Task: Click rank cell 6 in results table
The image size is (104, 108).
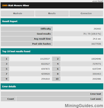Action: [x=56, y=69]
